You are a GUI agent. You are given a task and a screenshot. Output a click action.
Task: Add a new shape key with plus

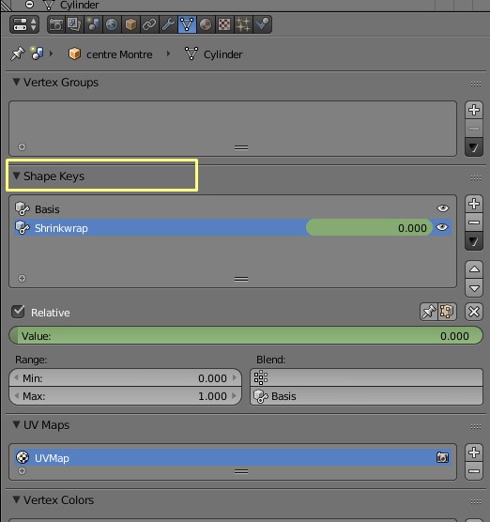pos(474,204)
